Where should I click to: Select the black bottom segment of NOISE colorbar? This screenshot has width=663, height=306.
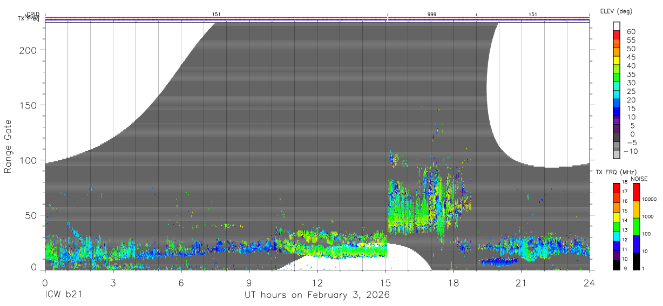click(636, 261)
